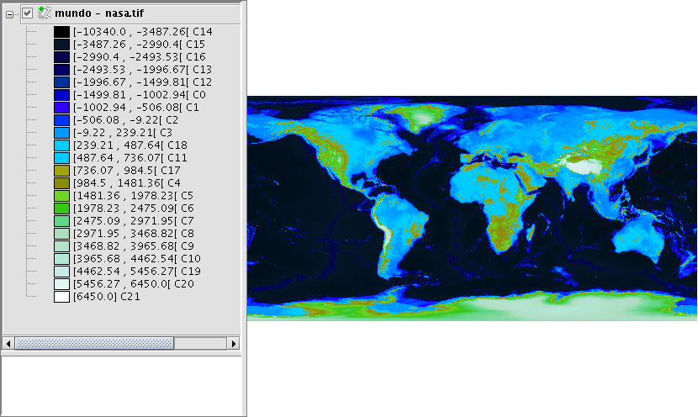The height and width of the screenshot is (417, 698).
Task: Click the color swatch for class C15
Action: (x=62, y=45)
